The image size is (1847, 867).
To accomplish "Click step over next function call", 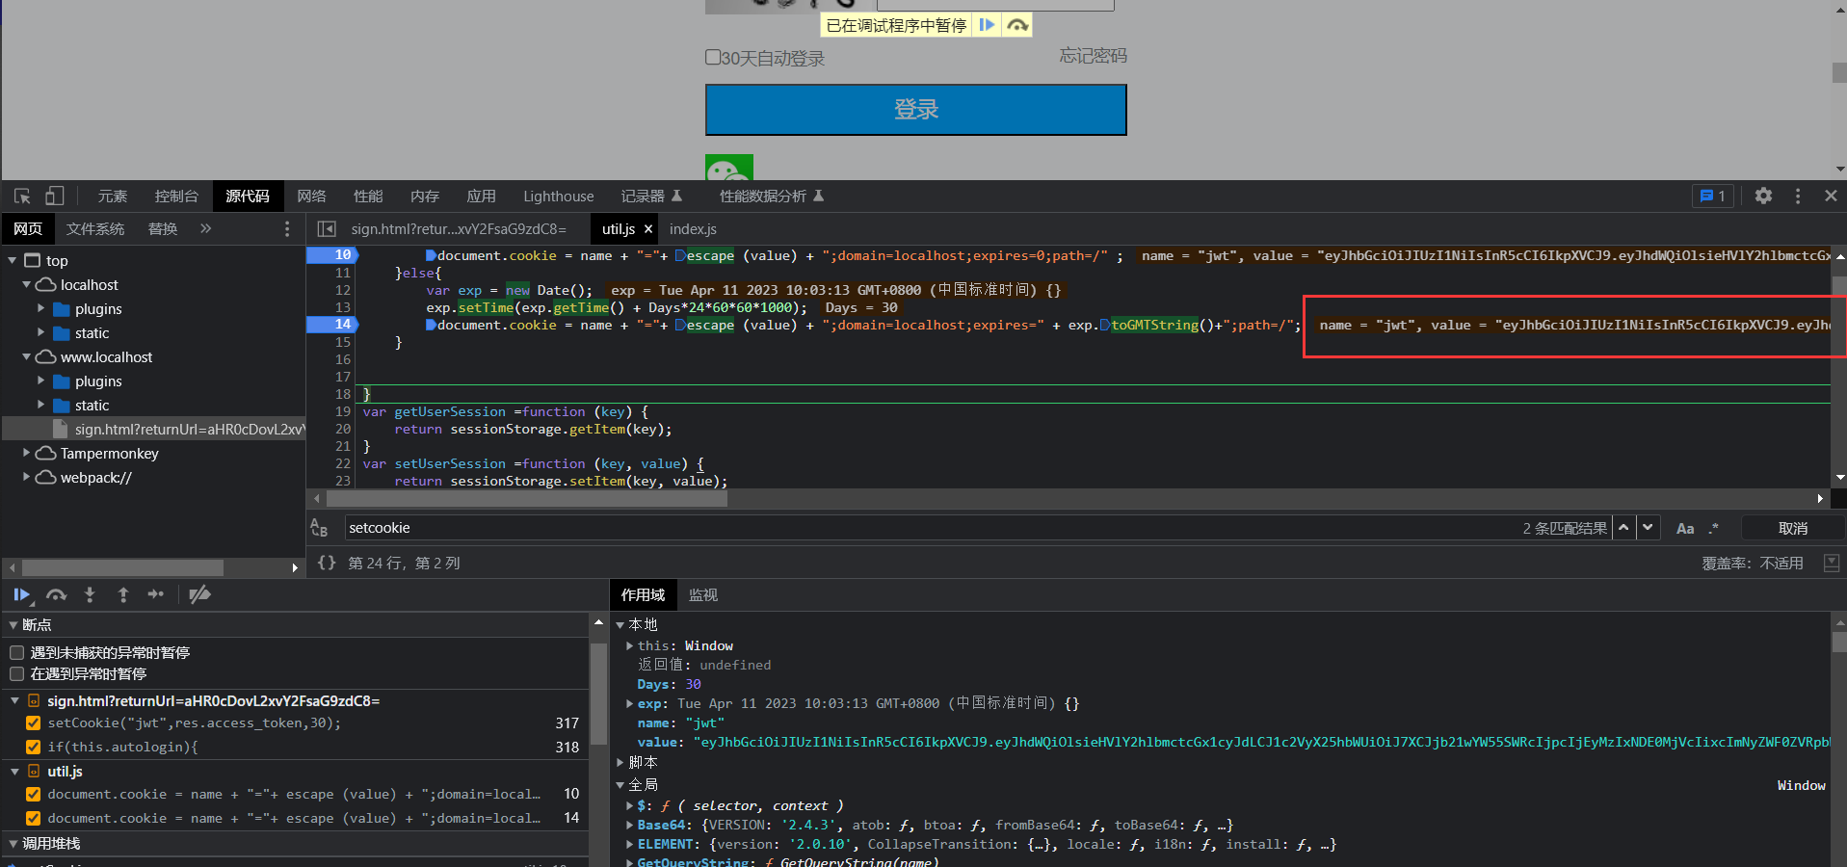I will point(57,595).
